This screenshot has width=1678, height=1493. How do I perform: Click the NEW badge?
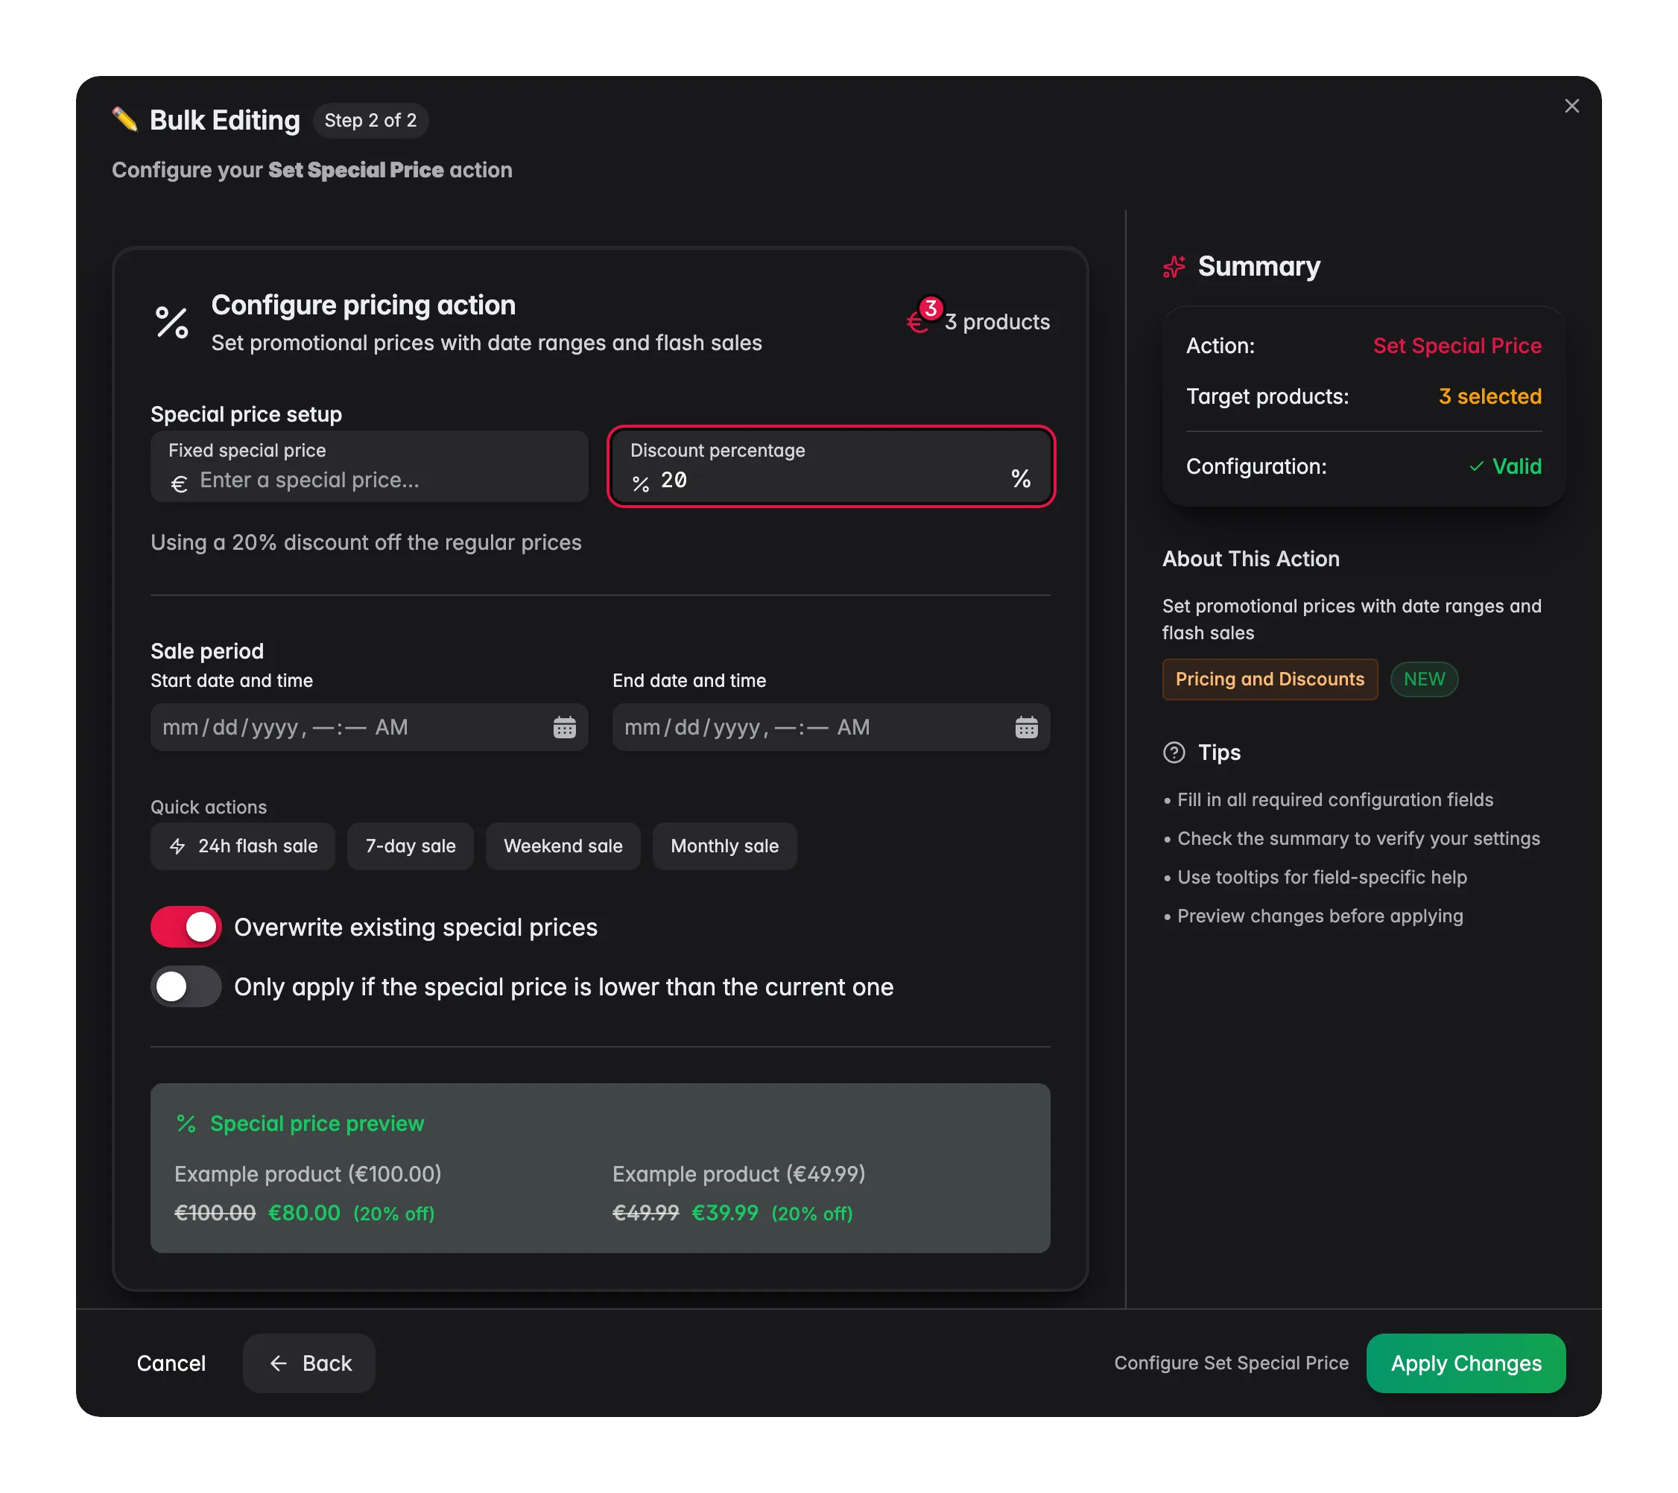[x=1425, y=679]
